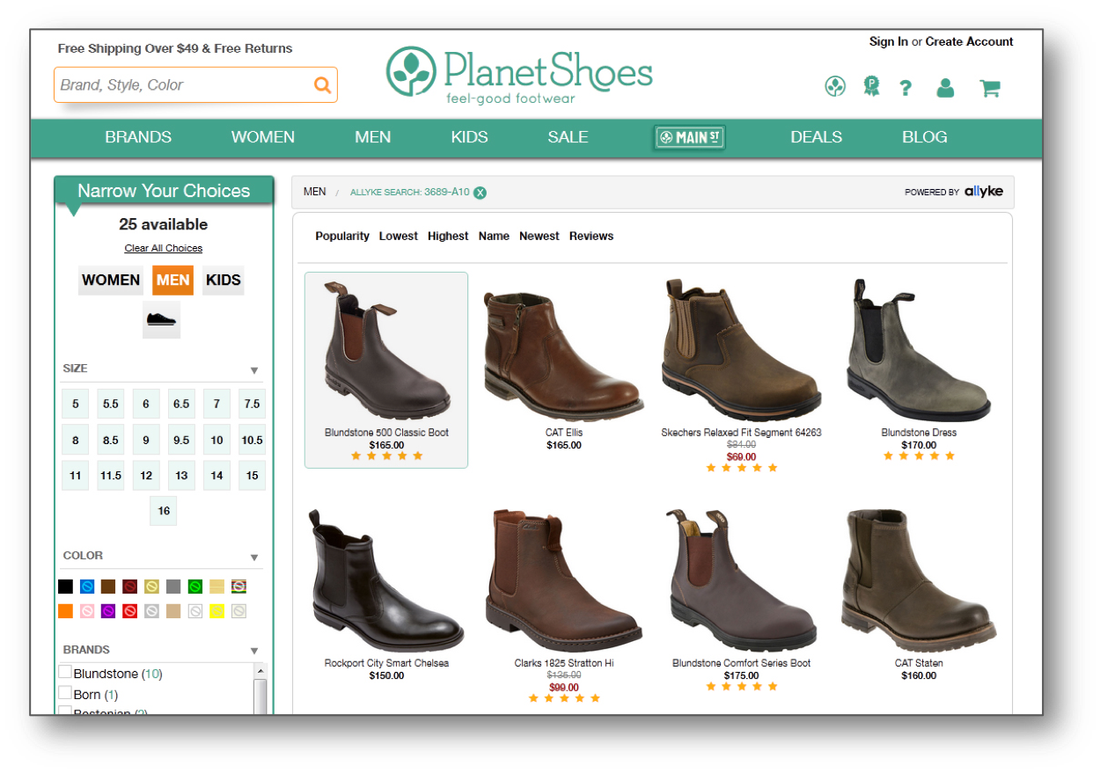The image size is (1100, 773).
Task: Open the shopping cart icon
Action: point(990,88)
